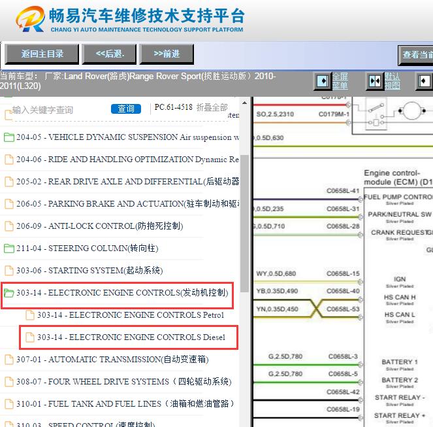Click the CRANK REQUEST pin label

point(398,233)
